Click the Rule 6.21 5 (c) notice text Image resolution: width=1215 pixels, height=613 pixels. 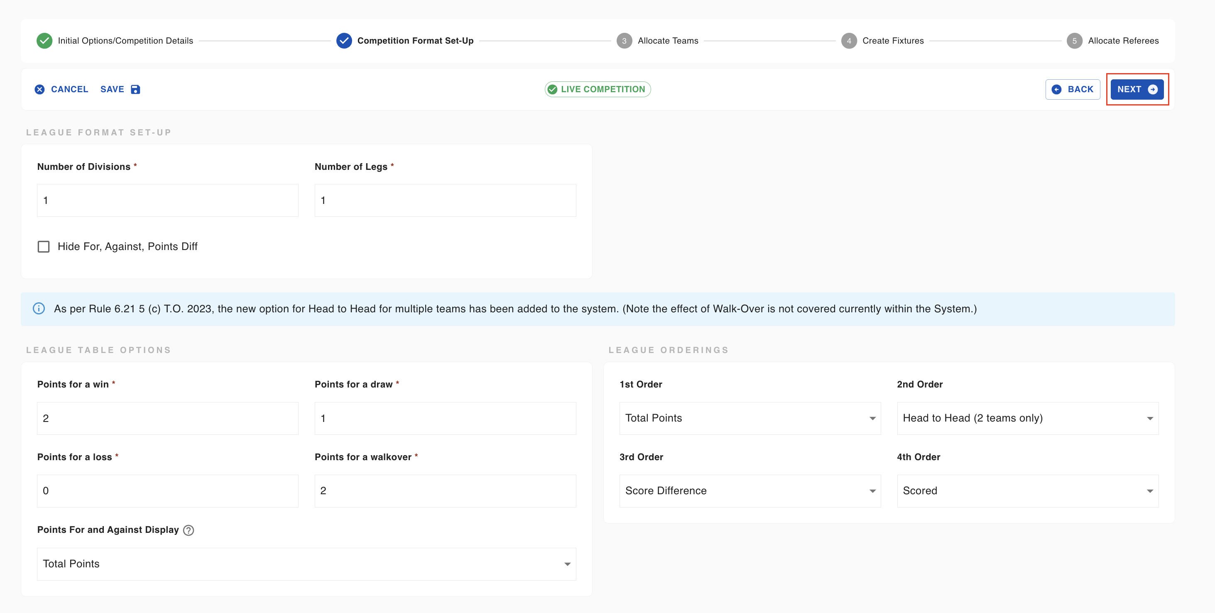[515, 309]
